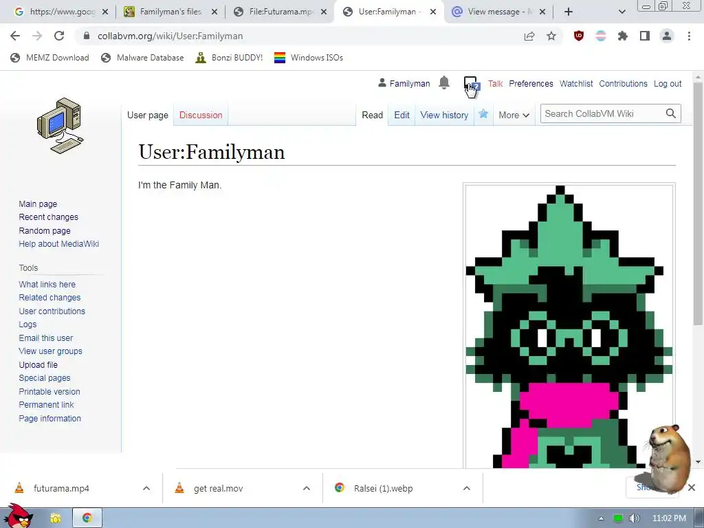
Task: Open the View history tab
Action: point(444,115)
